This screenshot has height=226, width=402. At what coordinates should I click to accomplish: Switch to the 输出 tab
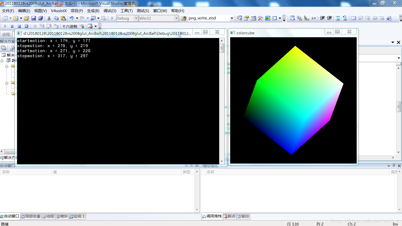coord(243,216)
